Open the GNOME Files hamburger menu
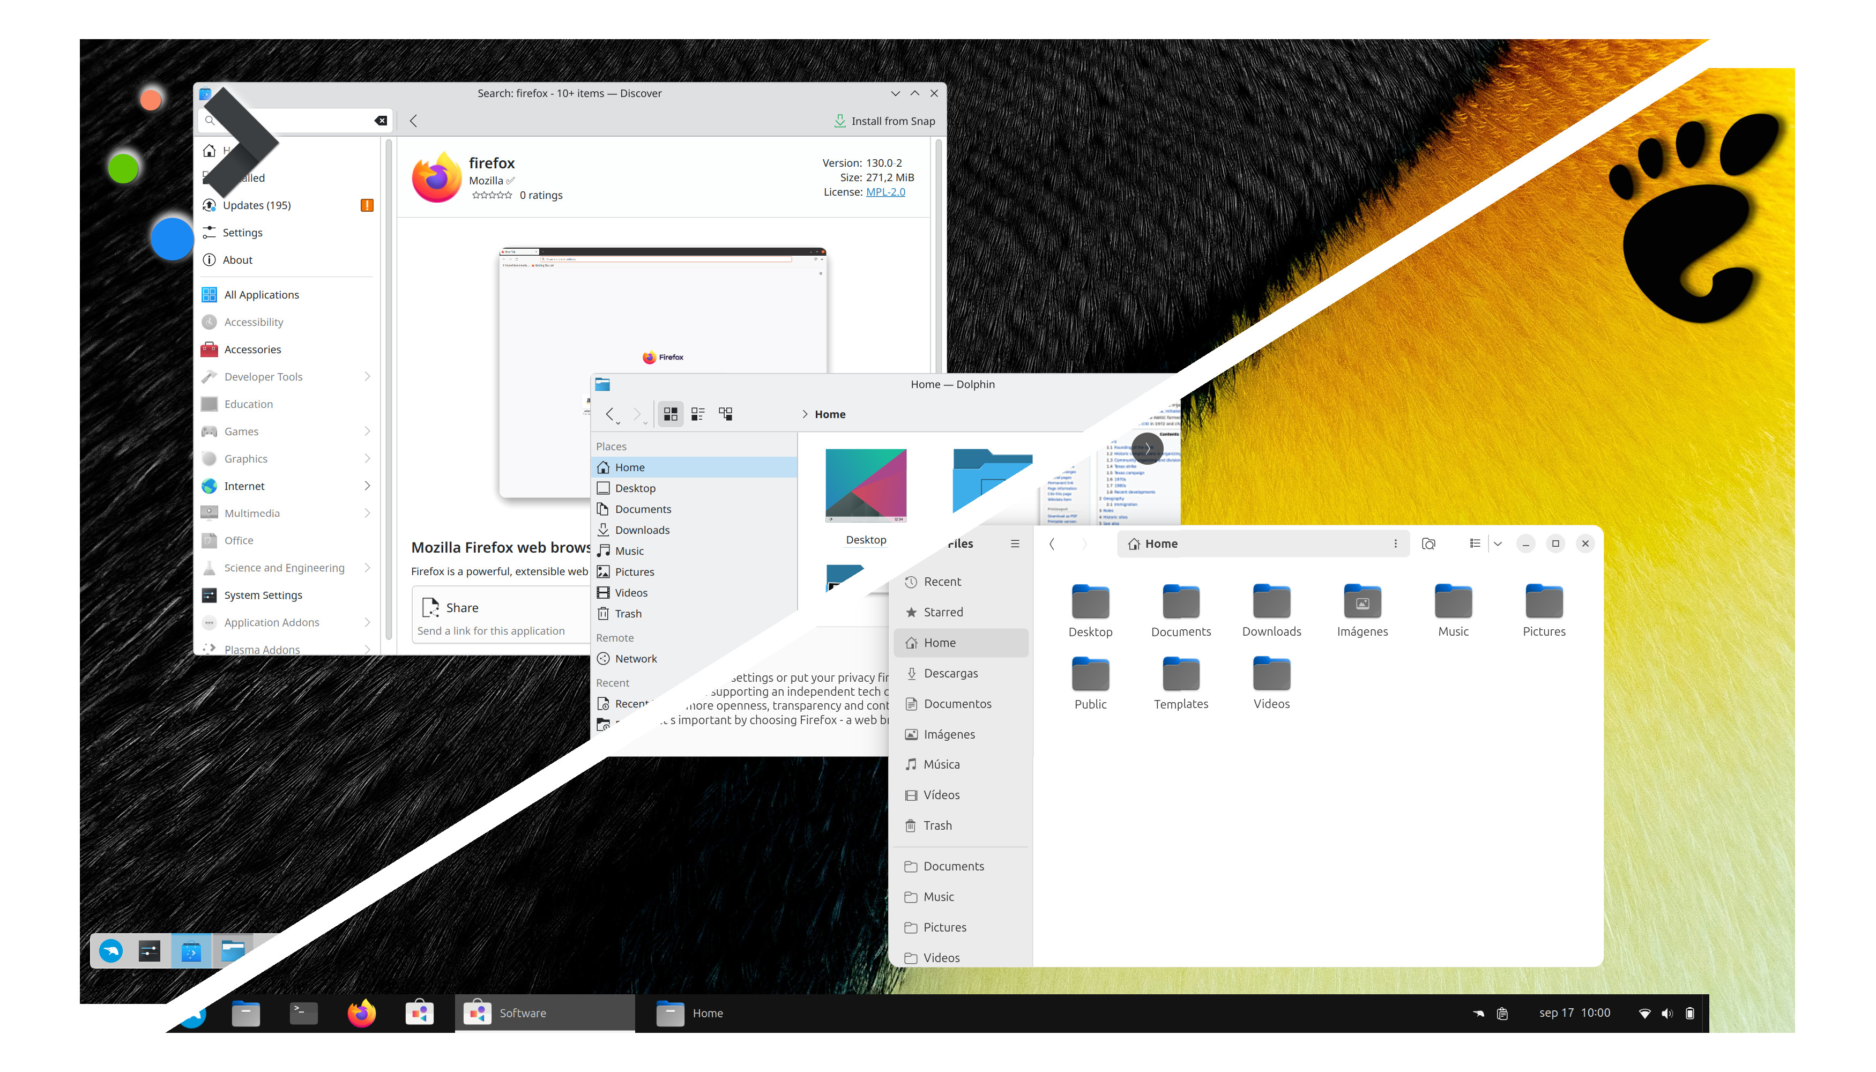Viewport: 1876px width, 1072px height. pos(1015,544)
